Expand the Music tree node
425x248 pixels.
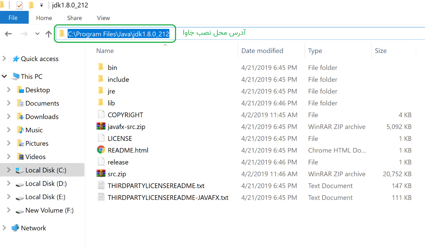click(9, 130)
